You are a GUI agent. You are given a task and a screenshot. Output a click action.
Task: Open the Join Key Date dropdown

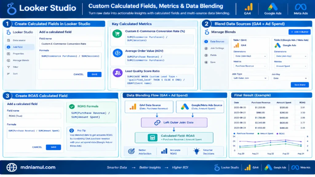(x=290, y=78)
